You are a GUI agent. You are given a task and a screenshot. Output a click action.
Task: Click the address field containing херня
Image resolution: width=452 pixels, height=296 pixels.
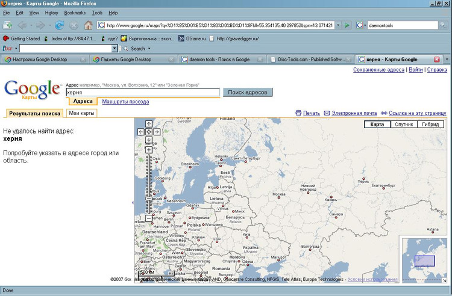tap(143, 92)
